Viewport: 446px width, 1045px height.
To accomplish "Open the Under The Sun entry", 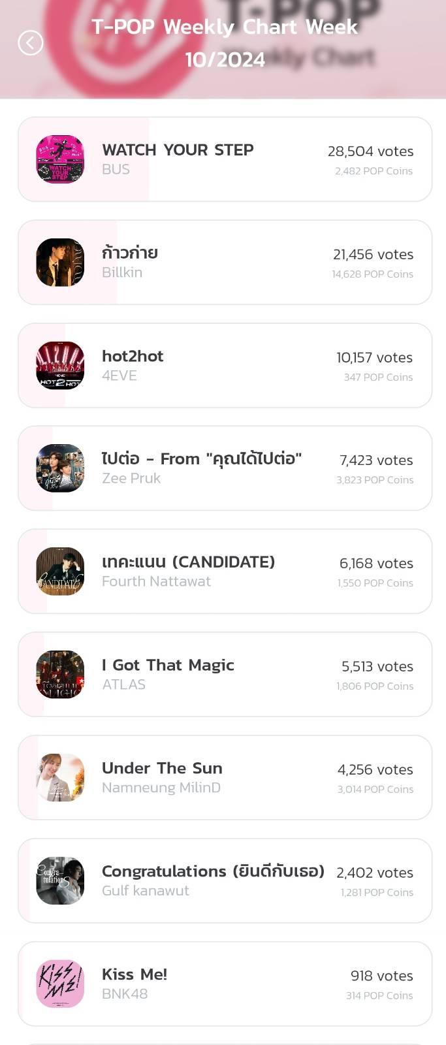I will (x=225, y=778).
